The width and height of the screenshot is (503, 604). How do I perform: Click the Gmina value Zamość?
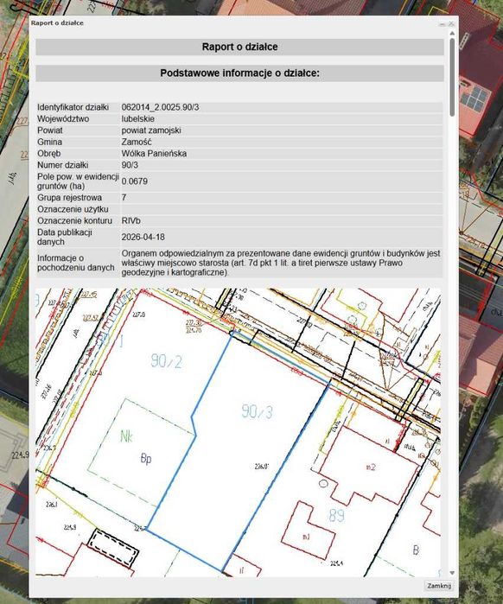pyautogui.click(x=137, y=142)
